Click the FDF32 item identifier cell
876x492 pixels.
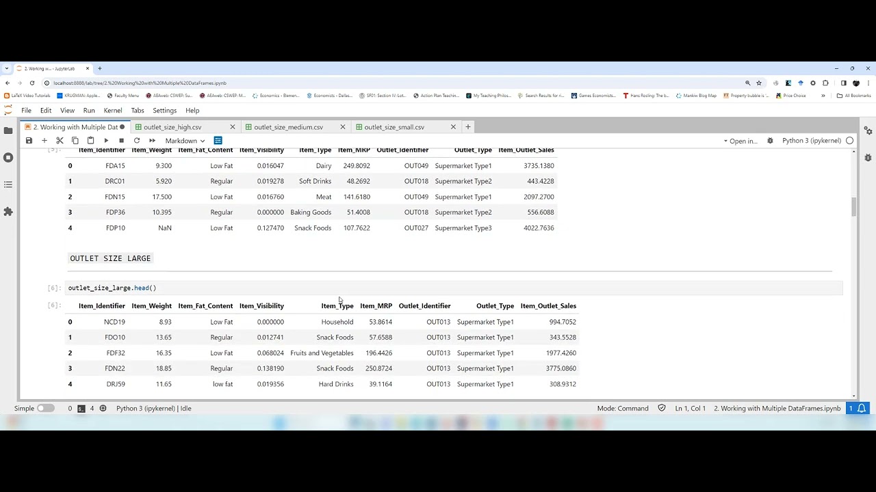click(115, 353)
